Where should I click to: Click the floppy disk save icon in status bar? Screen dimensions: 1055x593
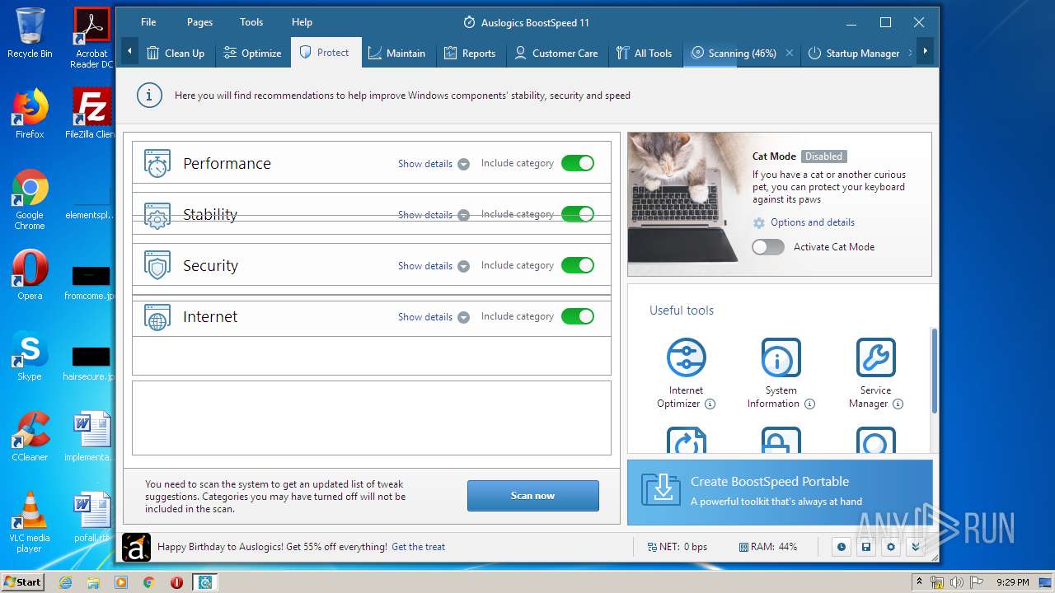click(x=865, y=547)
